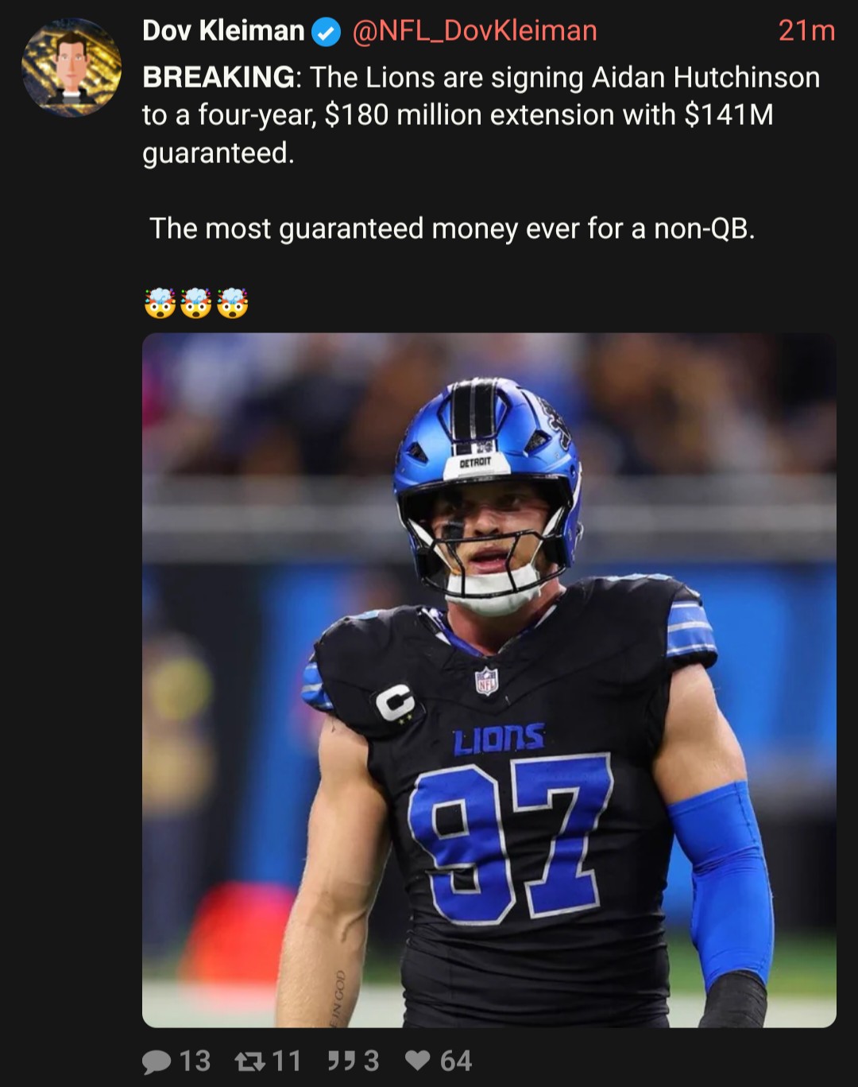
Task: Click the 21m post timestamp
Action: click(x=806, y=31)
